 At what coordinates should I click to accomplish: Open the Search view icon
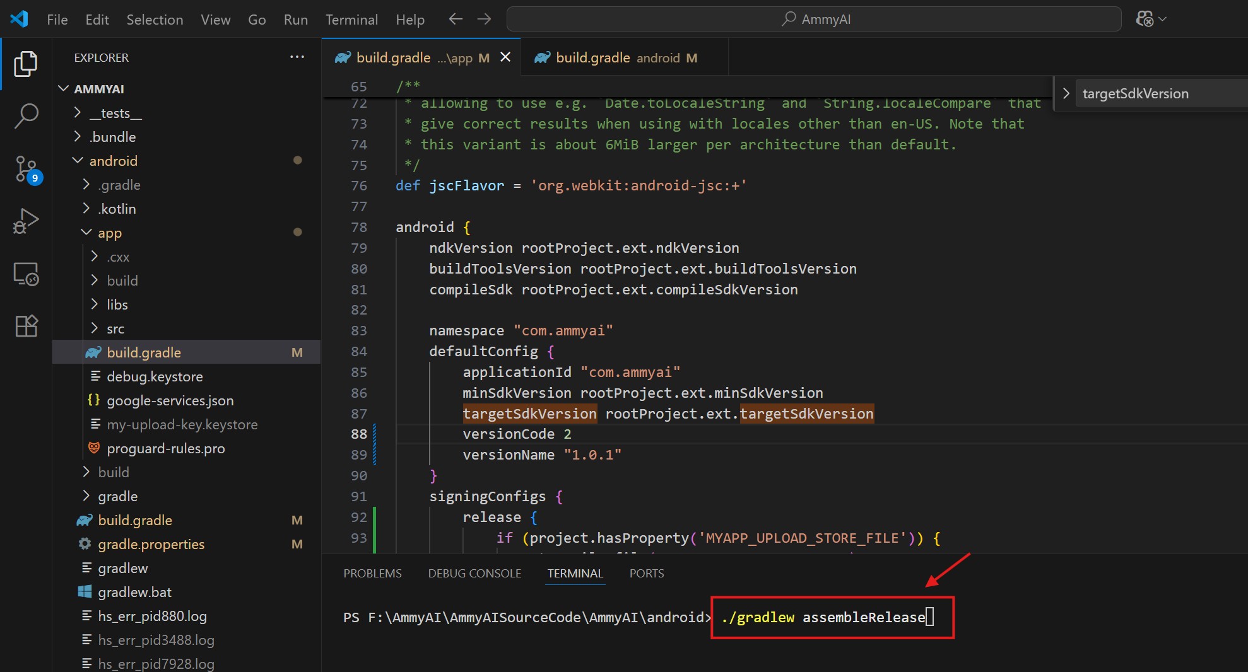26,116
